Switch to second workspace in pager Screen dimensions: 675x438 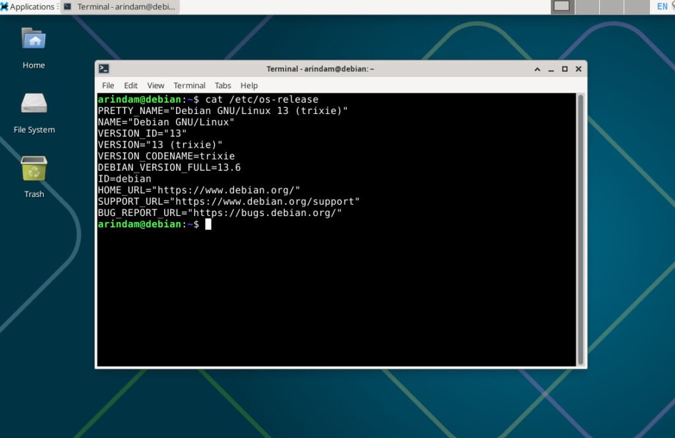(x=587, y=7)
